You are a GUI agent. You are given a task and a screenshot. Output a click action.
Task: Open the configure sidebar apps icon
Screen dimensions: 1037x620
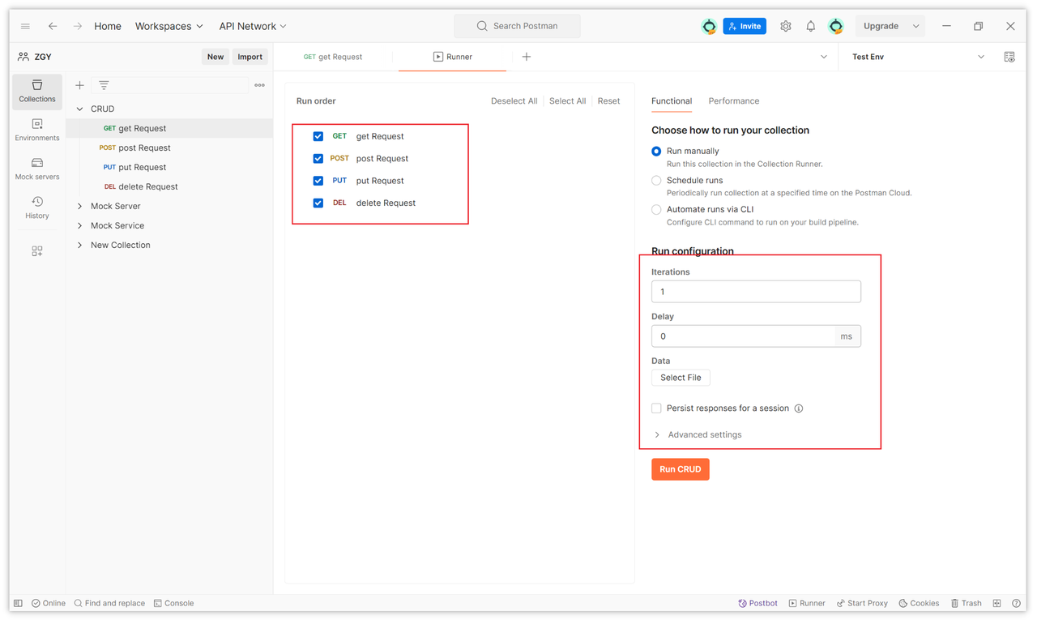[x=37, y=251]
